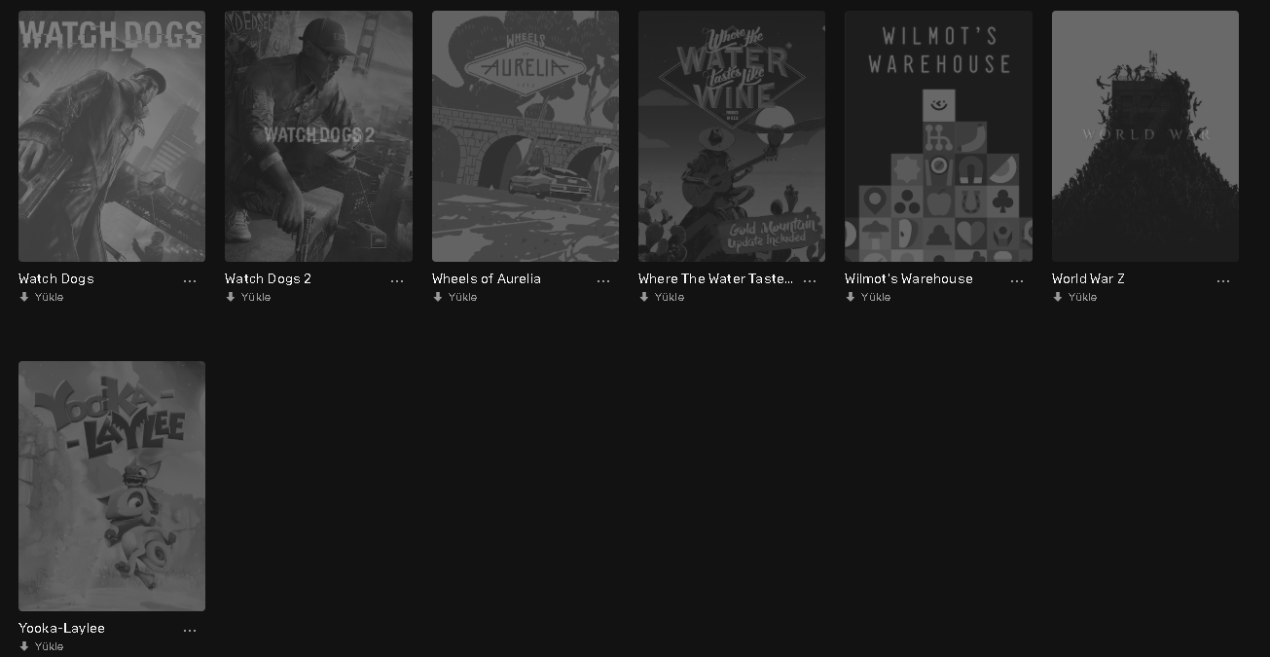
Task: Click download arrow under Wheels of Aurelia
Action: coord(438,297)
